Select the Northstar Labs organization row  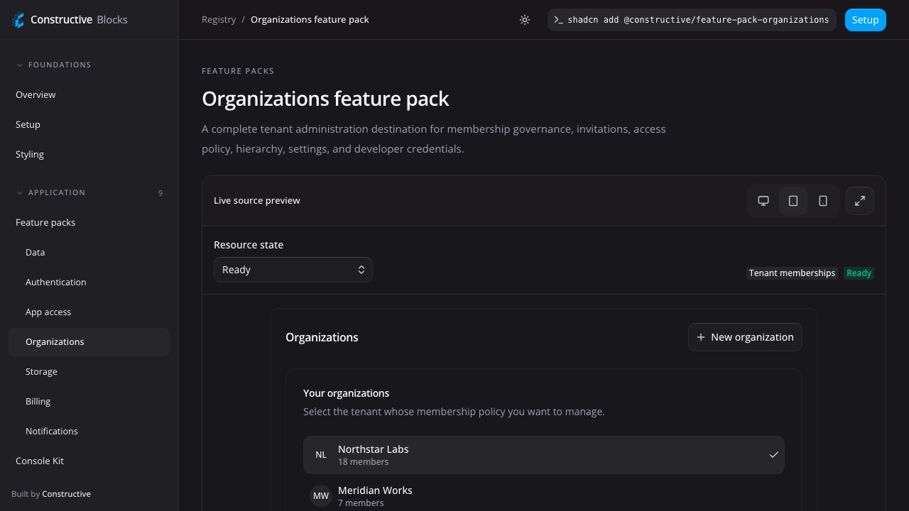[x=544, y=455]
